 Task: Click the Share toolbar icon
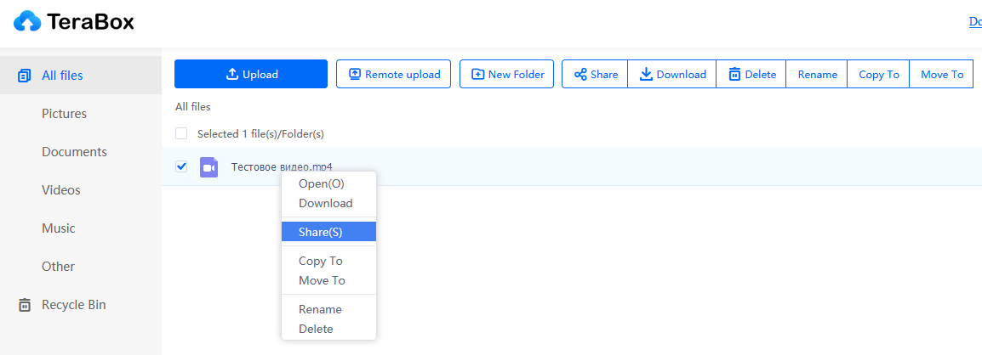pyautogui.click(x=580, y=75)
